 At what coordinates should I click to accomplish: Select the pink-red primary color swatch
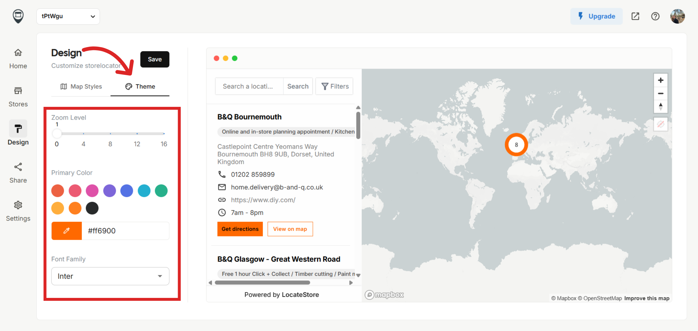click(x=75, y=191)
